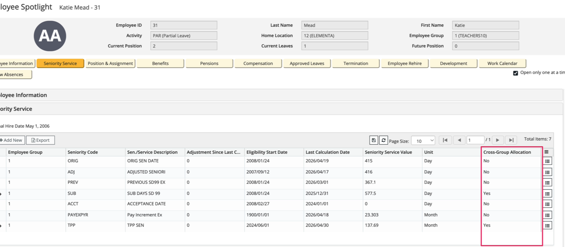Screen dimensions: 565x247
Task: Switch to the Work Calendar tab
Action: pos(502,63)
